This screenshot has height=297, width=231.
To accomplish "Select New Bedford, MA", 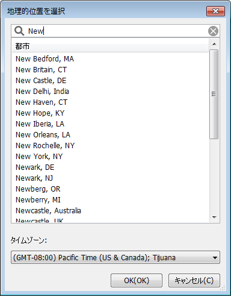I will point(45,59).
